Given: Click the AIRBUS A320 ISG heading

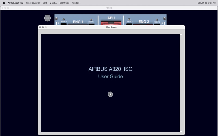Looking at the screenshot, I should click(x=110, y=69).
